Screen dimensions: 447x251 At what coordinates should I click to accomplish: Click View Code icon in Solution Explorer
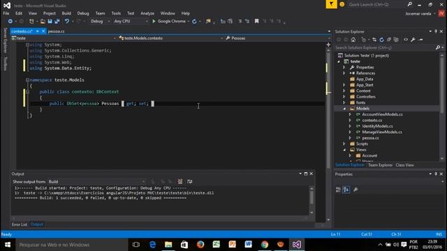[406, 40]
